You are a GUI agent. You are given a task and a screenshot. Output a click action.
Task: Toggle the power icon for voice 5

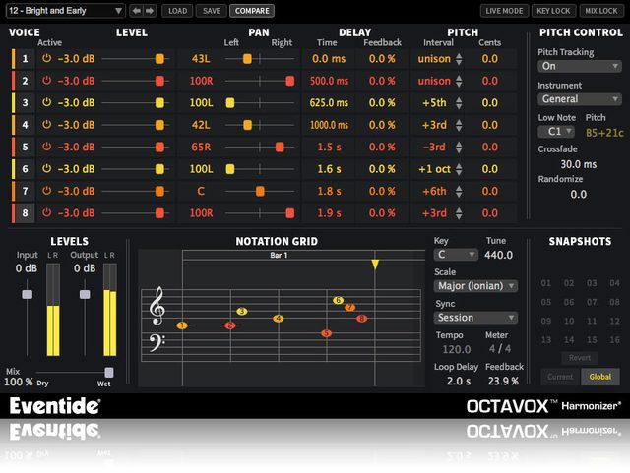coord(47,147)
